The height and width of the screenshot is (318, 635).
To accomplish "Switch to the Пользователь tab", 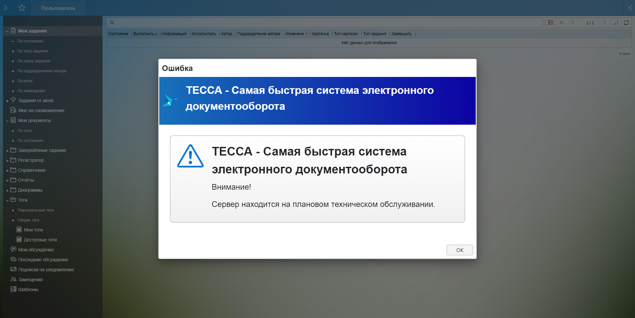I will click(x=58, y=8).
